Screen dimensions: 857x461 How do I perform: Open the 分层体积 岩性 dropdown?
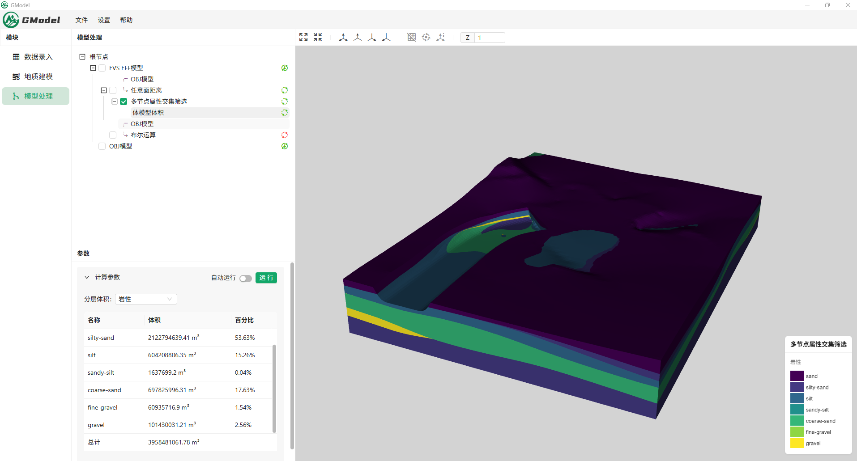[x=146, y=299]
